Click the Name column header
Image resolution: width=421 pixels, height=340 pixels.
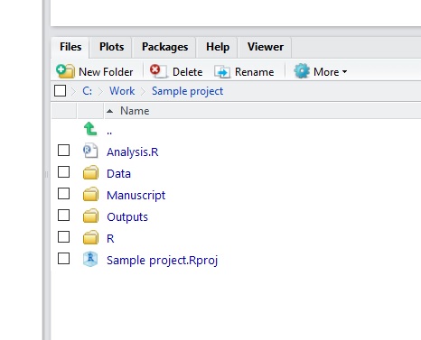coord(135,111)
